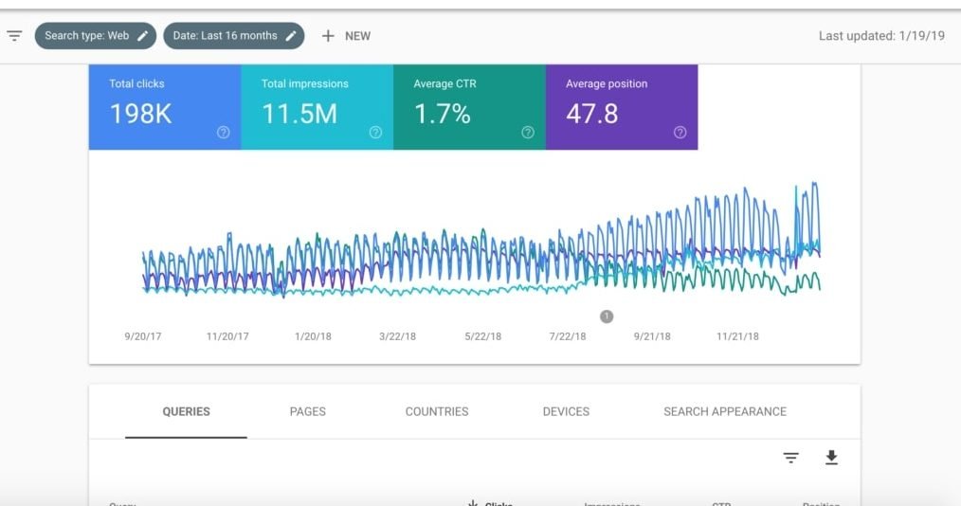Viewport: 961px width, 506px height.
Task: Switch to the QUERIES tab
Action: pos(187,411)
